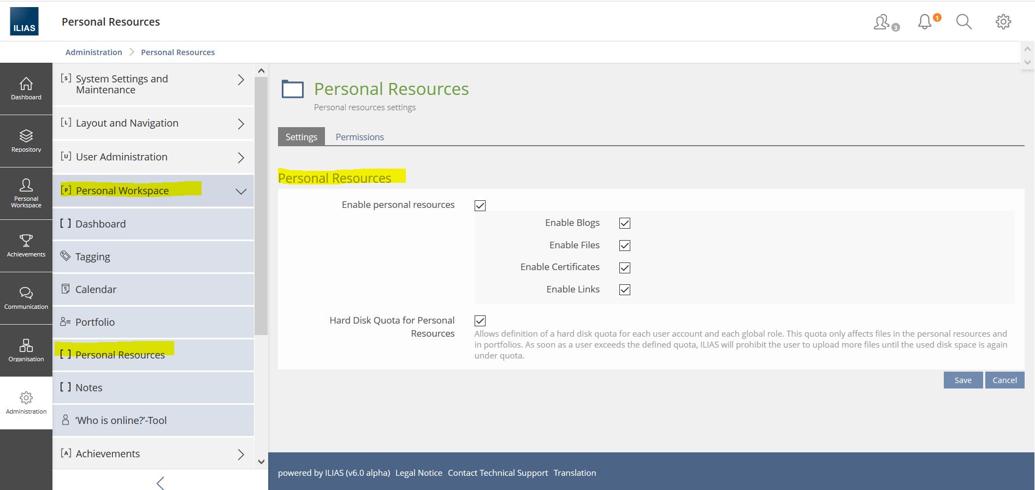The height and width of the screenshot is (490, 1035).
Task: Open Notes settings menu item
Action: [x=153, y=387]
